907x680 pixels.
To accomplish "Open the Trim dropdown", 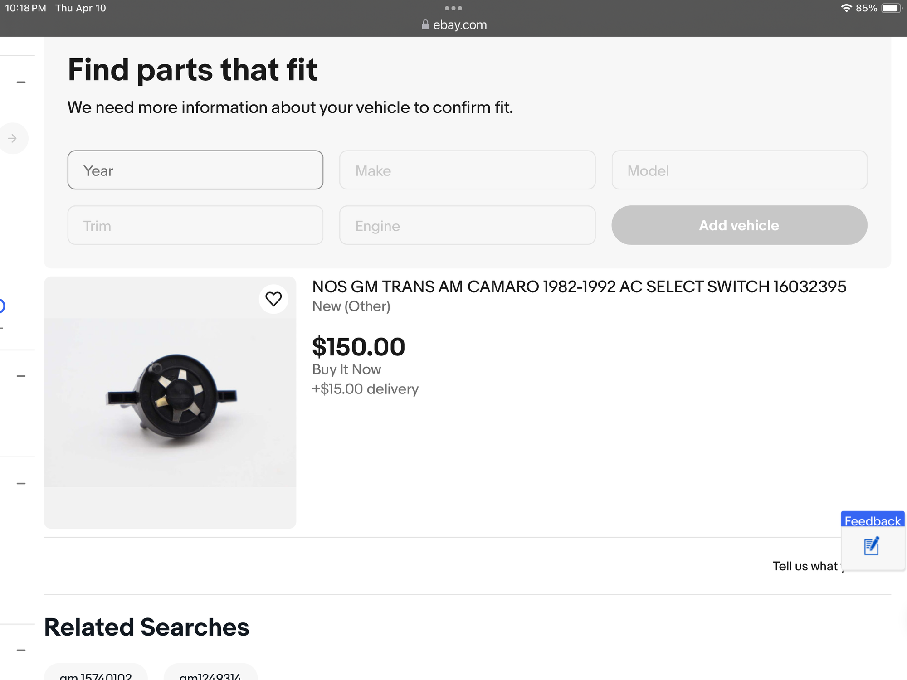I will pyautogui.click(x=195, y=226).
